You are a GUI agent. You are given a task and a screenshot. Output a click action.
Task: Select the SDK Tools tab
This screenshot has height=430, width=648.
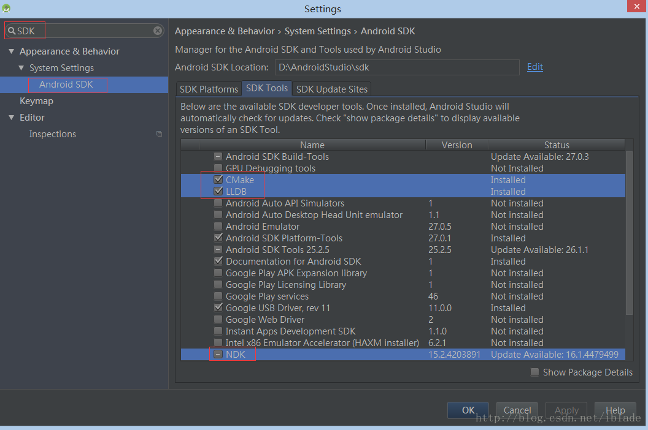click(x=267, y=88)
